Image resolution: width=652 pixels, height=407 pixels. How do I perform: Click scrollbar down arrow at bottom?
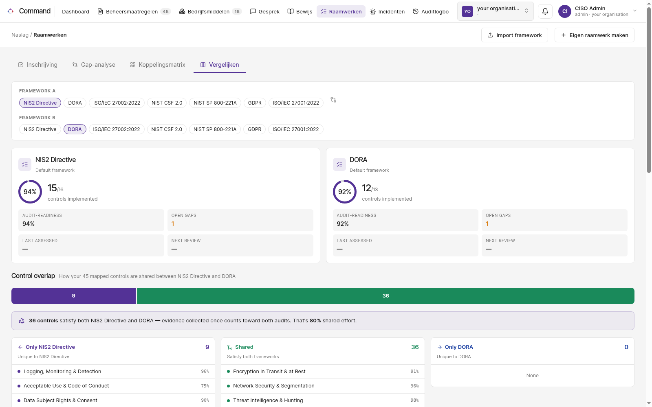[x=649, y=403]
